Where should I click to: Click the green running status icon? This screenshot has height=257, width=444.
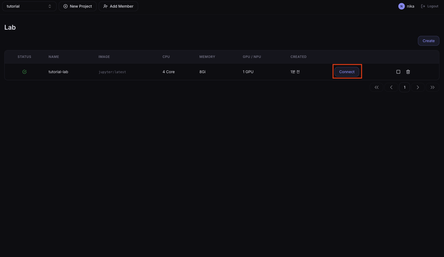tap(24, 72)
